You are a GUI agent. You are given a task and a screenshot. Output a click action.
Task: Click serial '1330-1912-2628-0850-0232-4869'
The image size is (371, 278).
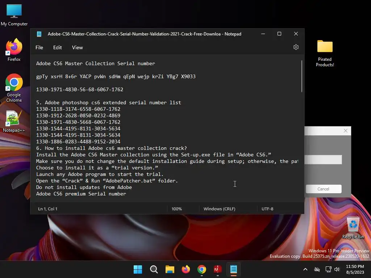[x=78, y=115]
